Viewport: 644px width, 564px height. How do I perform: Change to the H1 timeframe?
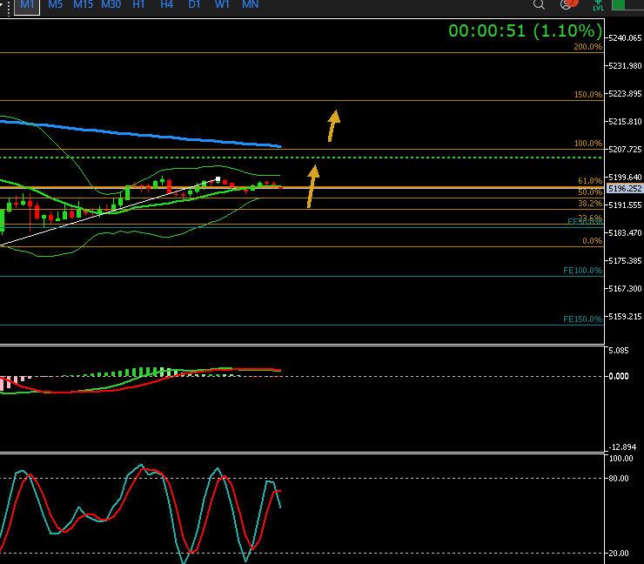[138, 5]
